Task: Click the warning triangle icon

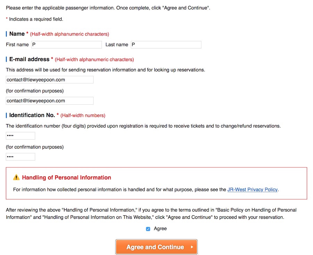Action: point(16,177)
